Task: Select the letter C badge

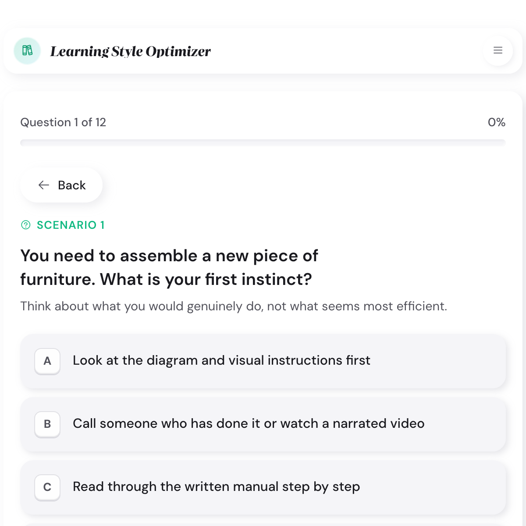Action: click(x=47, y=487)
